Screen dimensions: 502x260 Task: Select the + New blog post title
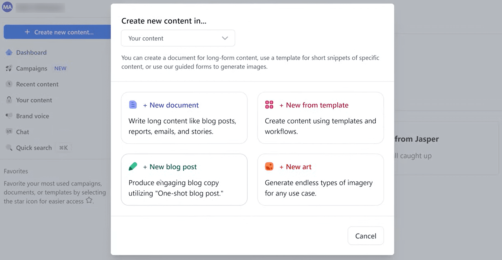point(173,167)
